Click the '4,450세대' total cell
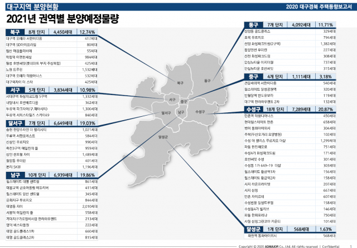The height and width of the screenshot is (248, 357). point(63,32)
